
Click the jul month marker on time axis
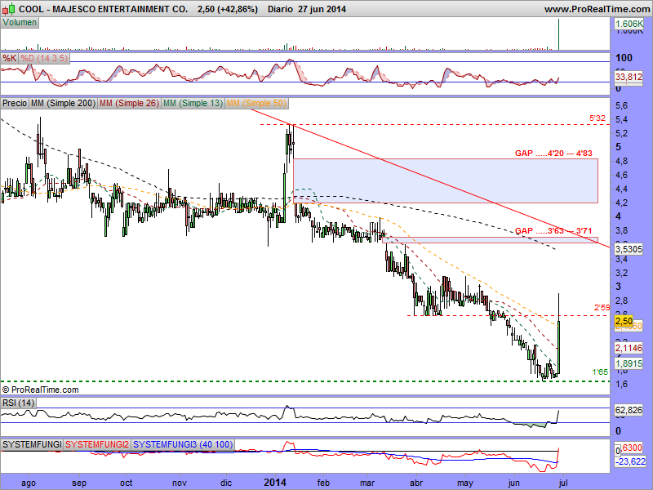(x=562, y=483)
